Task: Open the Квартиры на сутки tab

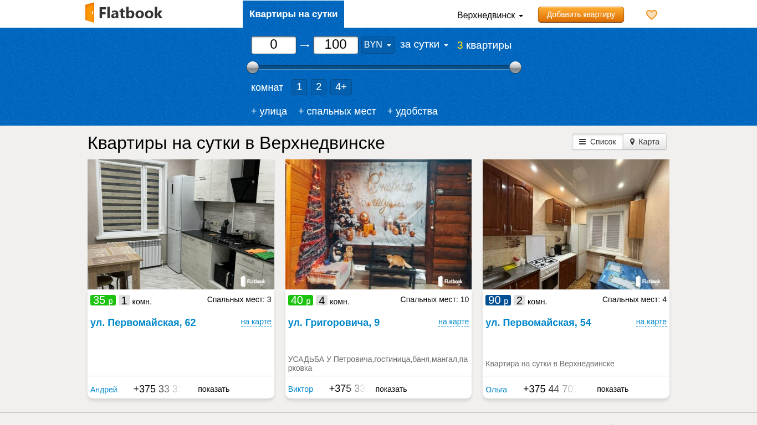Action: click(293, 14)
